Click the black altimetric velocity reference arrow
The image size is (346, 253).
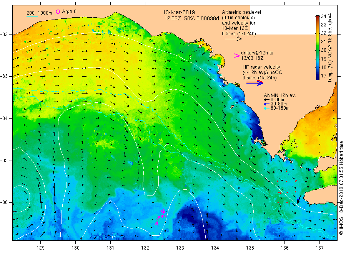[233, 39]
